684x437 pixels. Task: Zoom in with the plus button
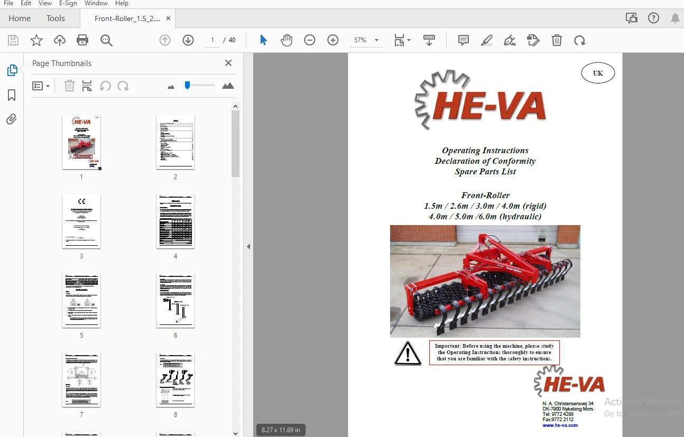coord(333,40)
